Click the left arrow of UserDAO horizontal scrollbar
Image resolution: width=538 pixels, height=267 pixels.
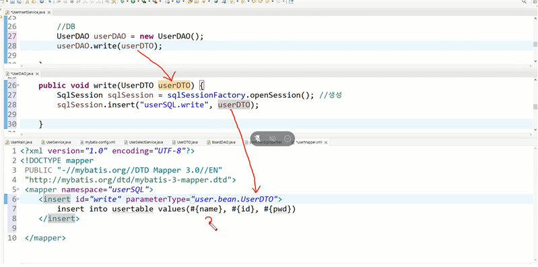[x=23, y=134]
